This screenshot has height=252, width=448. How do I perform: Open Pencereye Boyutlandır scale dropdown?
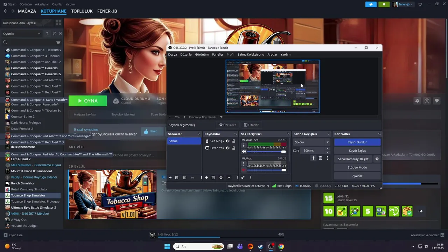coord(205,117)
